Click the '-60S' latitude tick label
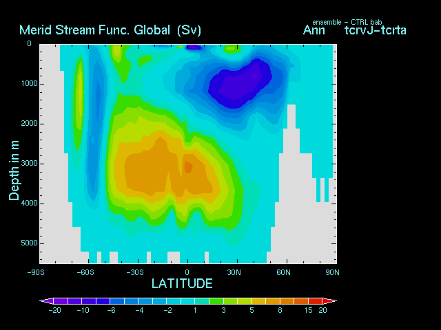Image resolution: width=441 pixels, height=330 pixels. 85,272
